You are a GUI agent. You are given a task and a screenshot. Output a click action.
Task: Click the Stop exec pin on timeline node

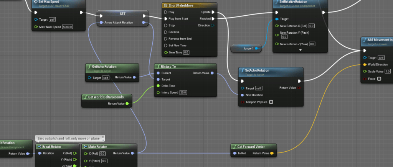pyautogui.click(x=166, y=25)
